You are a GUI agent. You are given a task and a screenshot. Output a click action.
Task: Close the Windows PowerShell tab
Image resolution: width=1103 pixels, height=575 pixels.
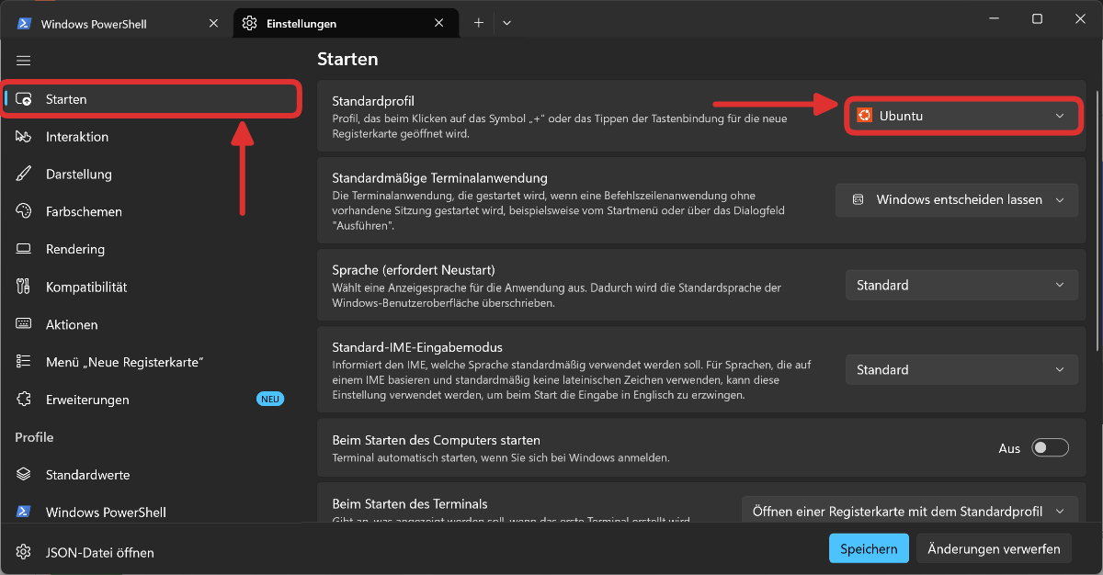[x=214, y=24]
